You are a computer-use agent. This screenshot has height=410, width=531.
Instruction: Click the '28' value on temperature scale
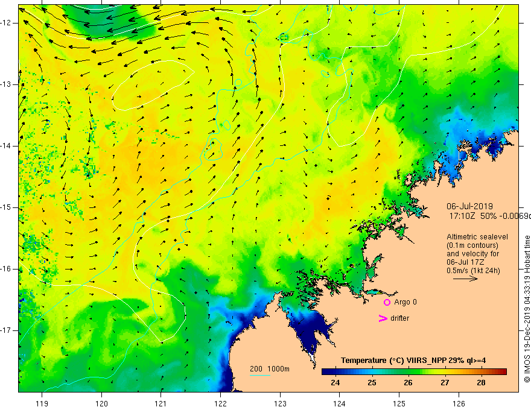(x=481, y=383)
